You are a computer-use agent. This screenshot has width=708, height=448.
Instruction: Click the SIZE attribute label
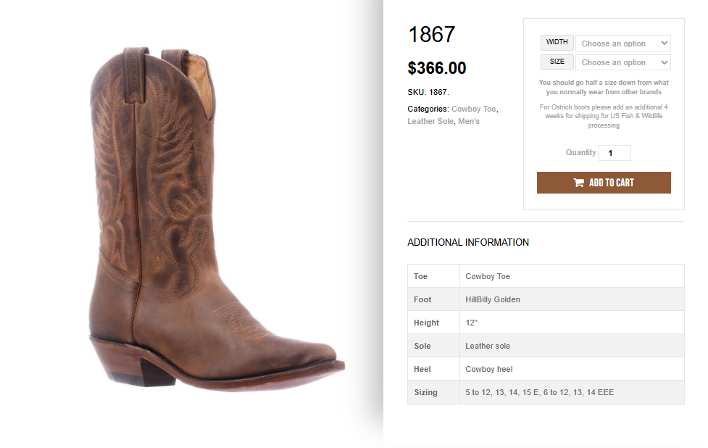tap(557, 62)
